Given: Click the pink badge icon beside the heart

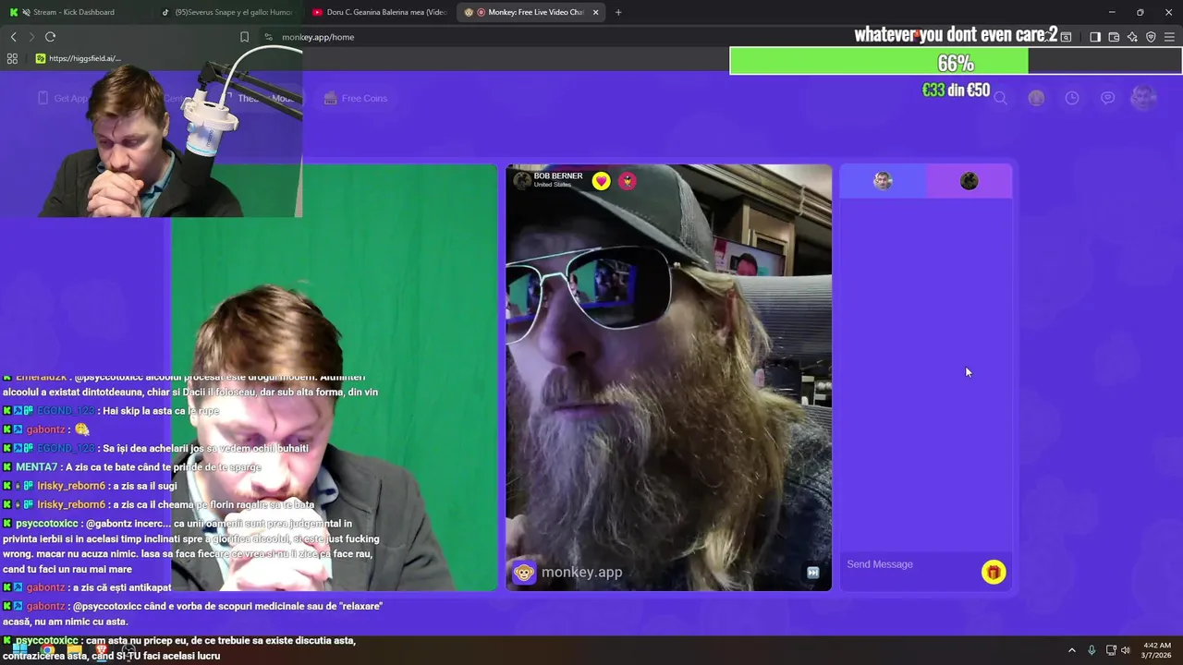Looking at the screenshot, I should click(x=628, y=181).
